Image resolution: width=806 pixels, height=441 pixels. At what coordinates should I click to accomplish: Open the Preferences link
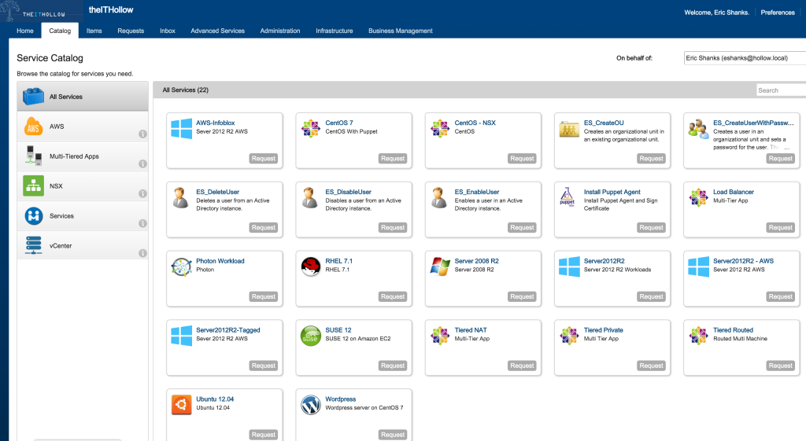(777, 13)
